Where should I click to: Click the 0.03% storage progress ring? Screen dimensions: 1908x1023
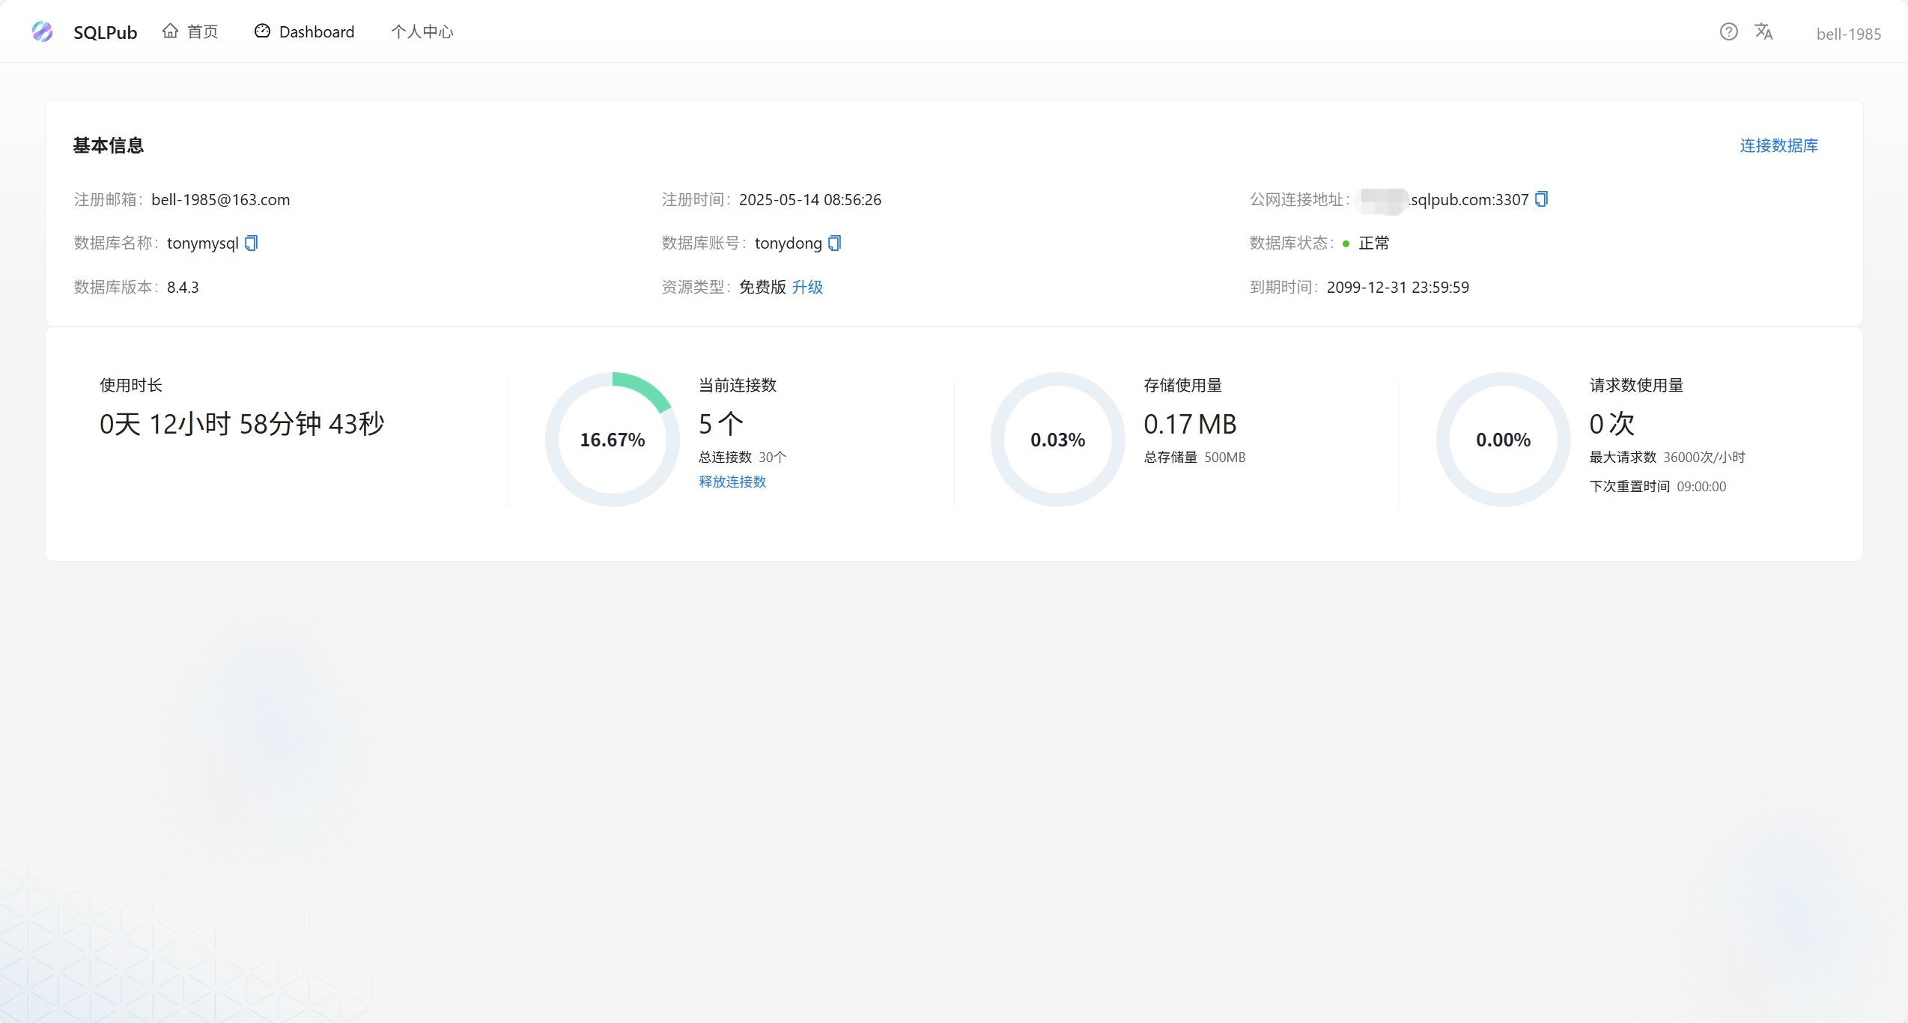point(1057,440)
